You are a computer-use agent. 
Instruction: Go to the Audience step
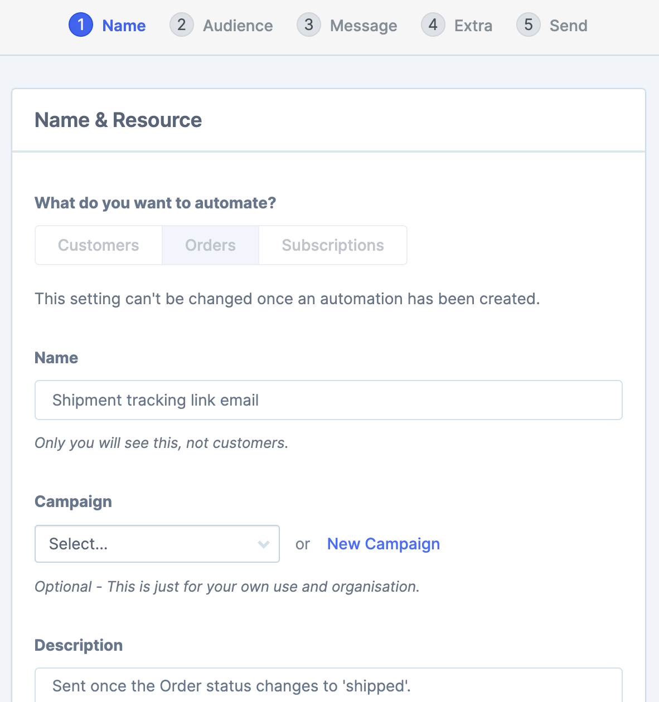[x=238, y=26]
